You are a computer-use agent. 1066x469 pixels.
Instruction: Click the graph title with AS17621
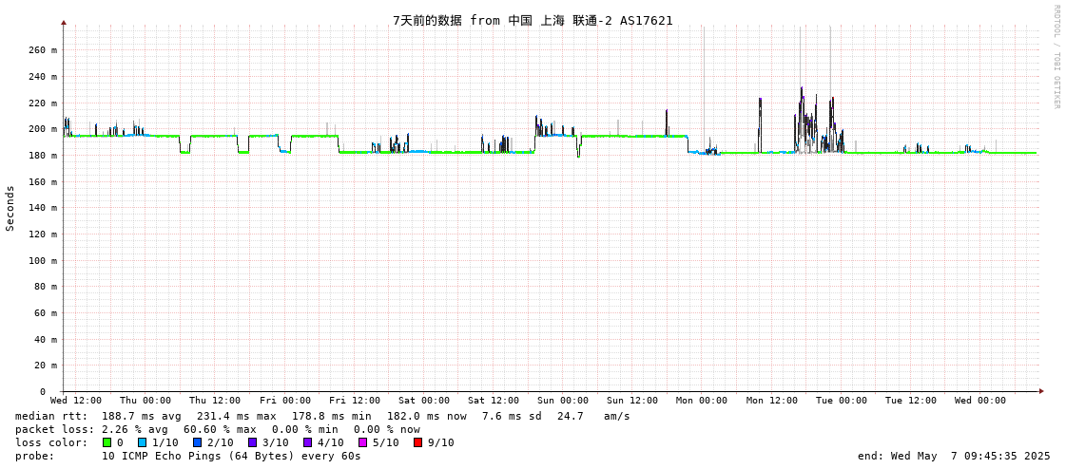533,20
